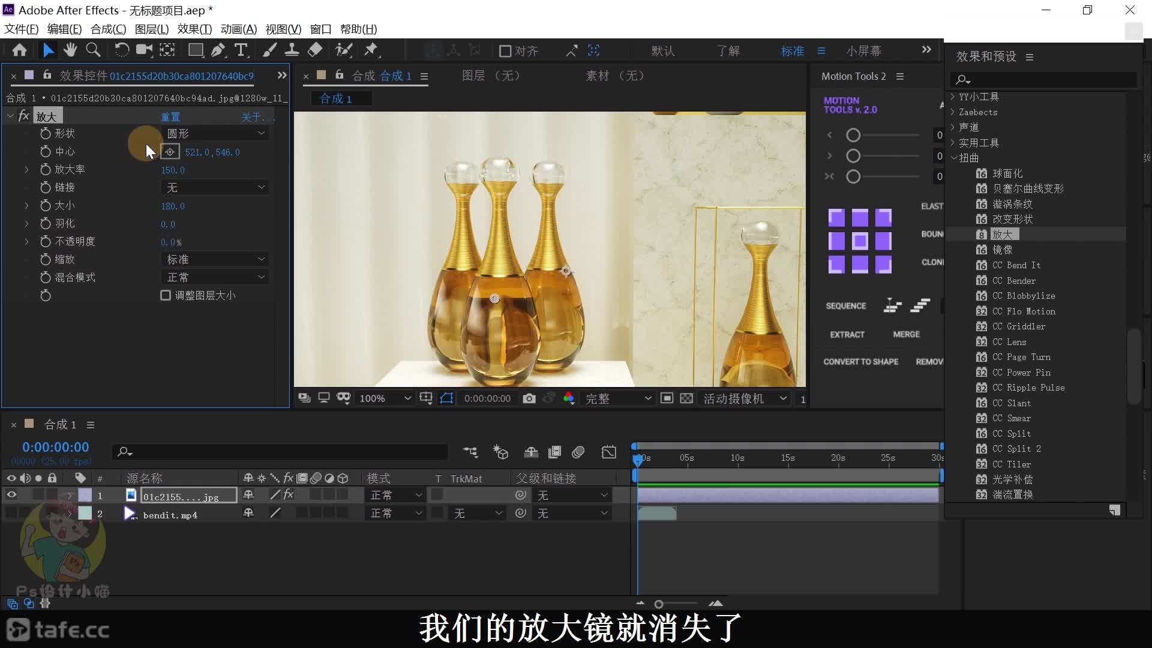Select the Eraser tool
Screen dimensions: 1152x648
314,50
